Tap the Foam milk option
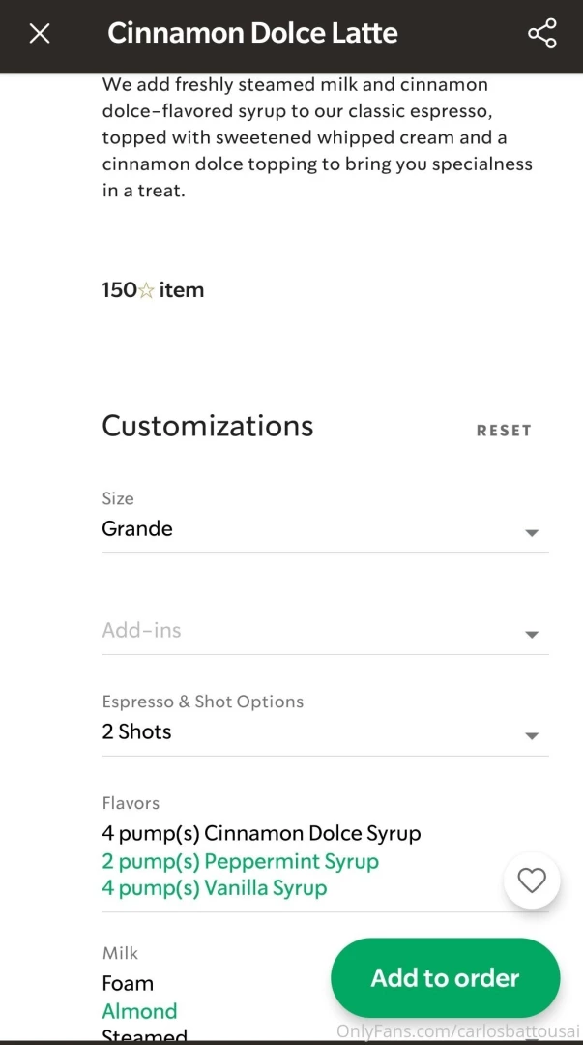 pos(128,984)
